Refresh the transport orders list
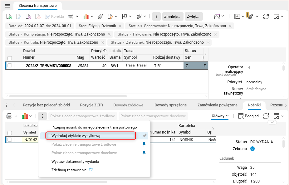This screenshot has height=185, width=289. [x=266, y=16]
